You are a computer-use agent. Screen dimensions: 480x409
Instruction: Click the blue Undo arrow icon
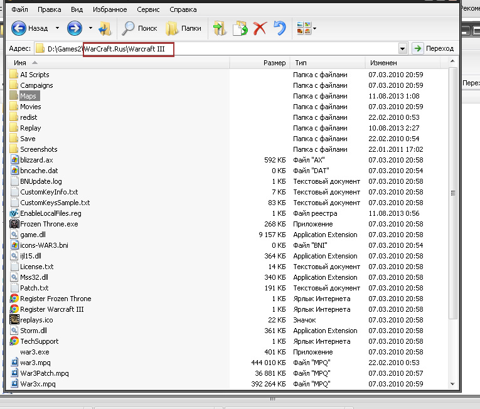(x=280, y=28)
